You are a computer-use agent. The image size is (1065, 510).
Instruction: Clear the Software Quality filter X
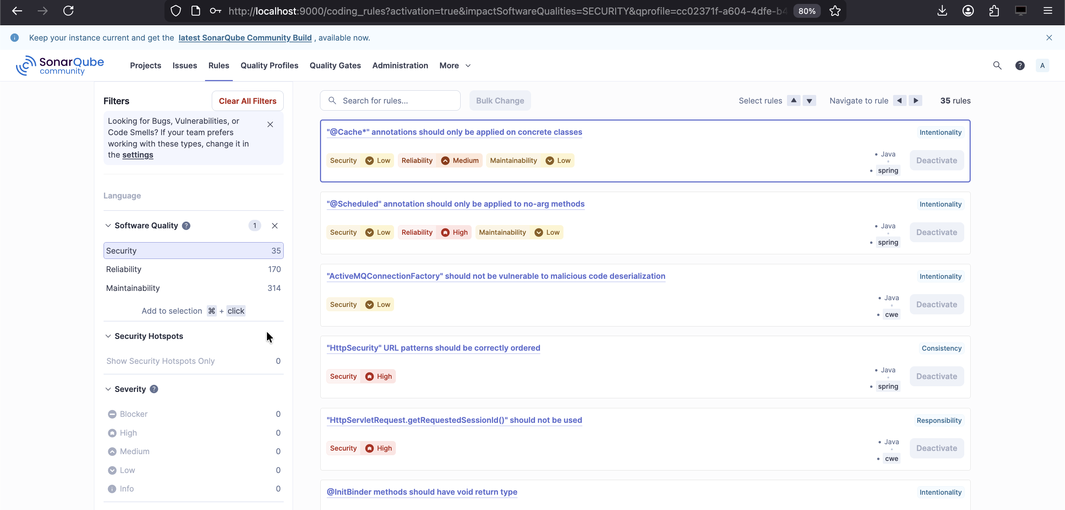[274, 225]
